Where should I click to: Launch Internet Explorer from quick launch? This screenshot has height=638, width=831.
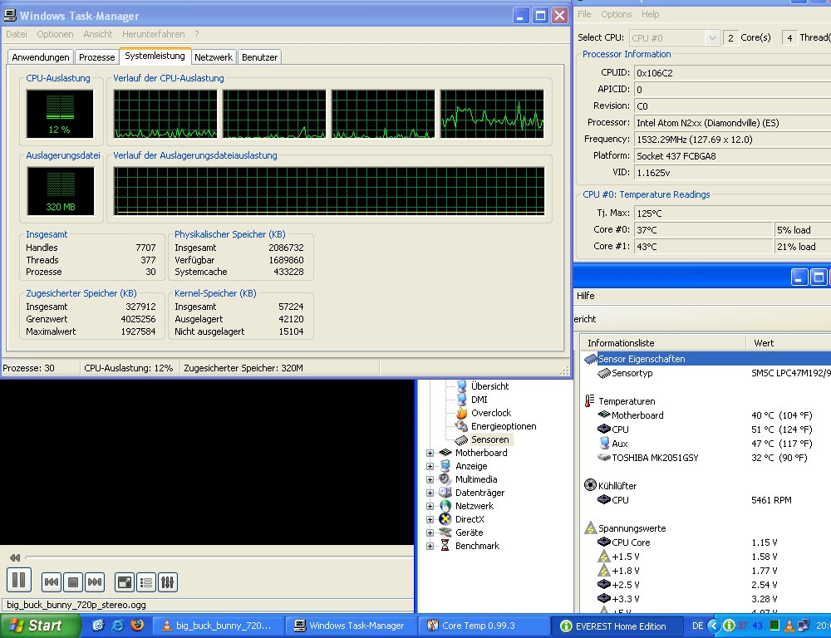click(118, 626)
